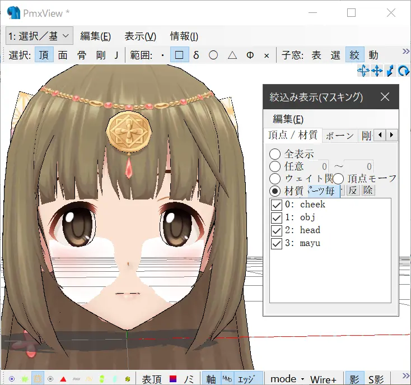This screenshot has height=385, width=411.
Task: Click the cross-arrow pan view icon
Action: [x=377, y=71]
